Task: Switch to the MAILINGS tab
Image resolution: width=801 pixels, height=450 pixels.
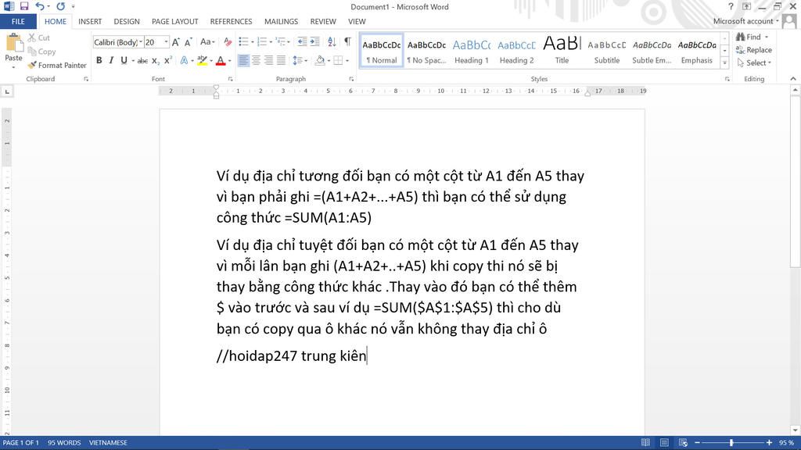Action: pyautogui.click(x=281, y=21)
